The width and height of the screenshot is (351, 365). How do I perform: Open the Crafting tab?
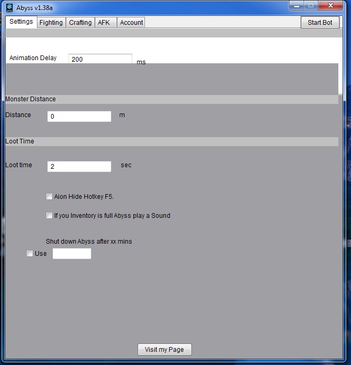click(80, 23)
